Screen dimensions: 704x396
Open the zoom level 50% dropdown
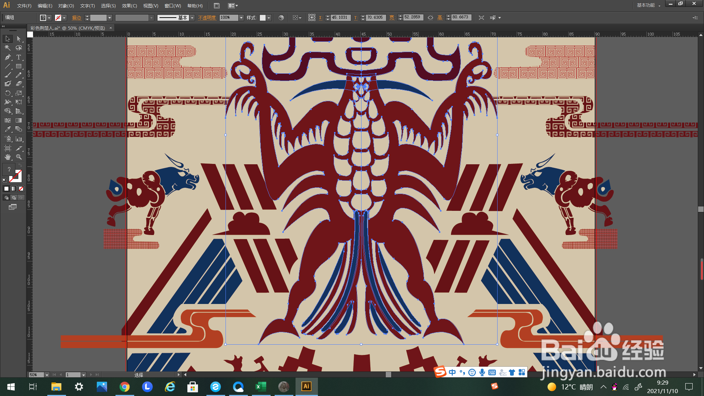(47, 375)
